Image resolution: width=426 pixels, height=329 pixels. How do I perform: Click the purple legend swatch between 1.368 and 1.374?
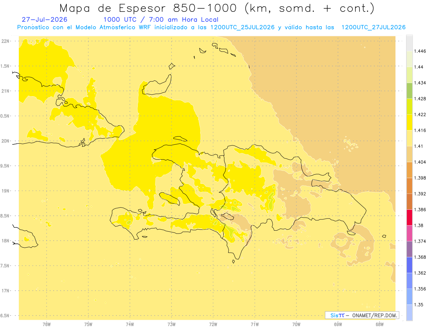409,249
